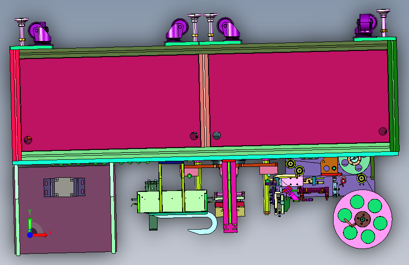Select the pink block right of the magenta column
Image resolution: width=409 pixels, height=265 pixels.
click(268, 170)
